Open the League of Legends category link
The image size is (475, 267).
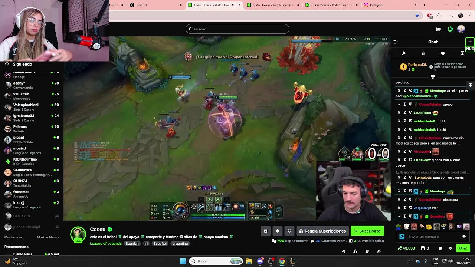(106, 244)
